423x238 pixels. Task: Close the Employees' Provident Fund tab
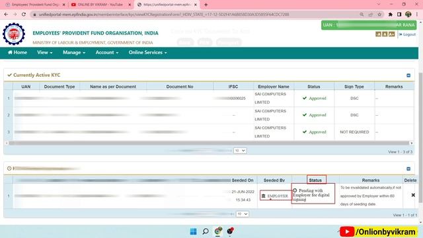(64, 5)
